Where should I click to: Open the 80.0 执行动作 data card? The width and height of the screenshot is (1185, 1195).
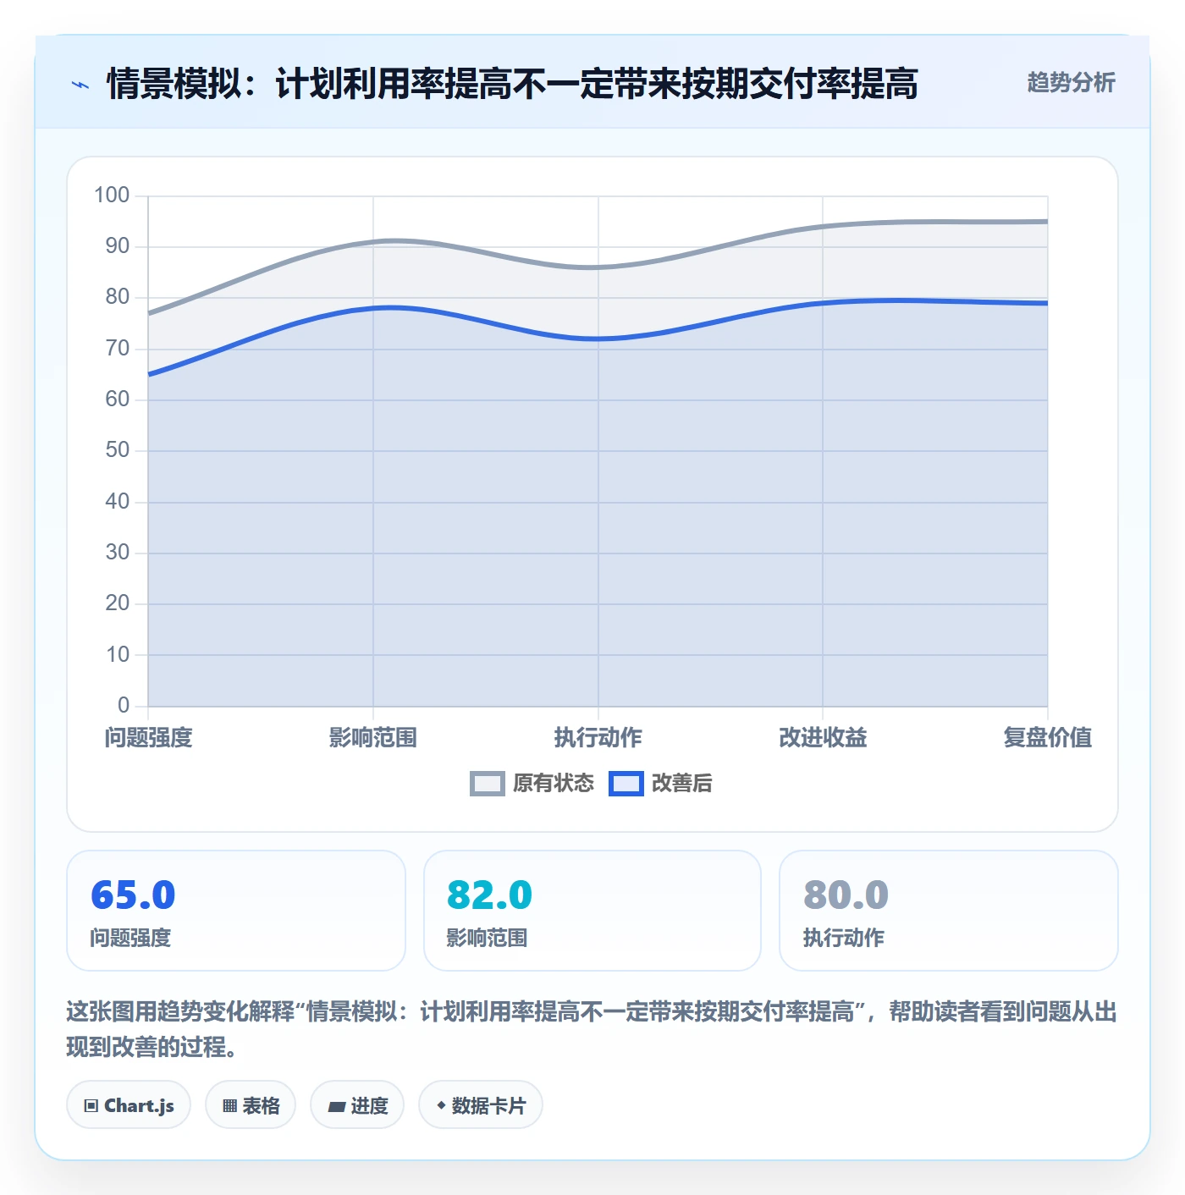(x=949, y=911)
